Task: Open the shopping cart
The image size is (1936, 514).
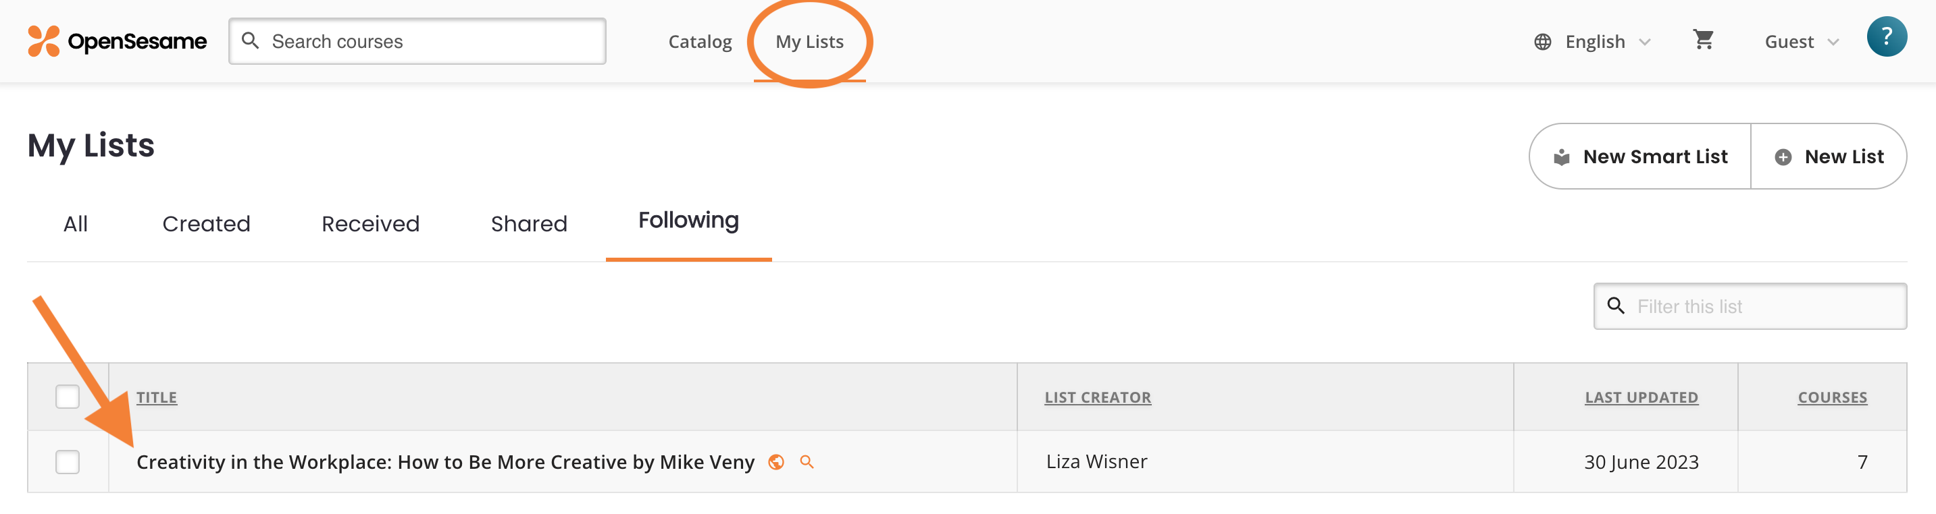Action: [x=1704, y=40]
